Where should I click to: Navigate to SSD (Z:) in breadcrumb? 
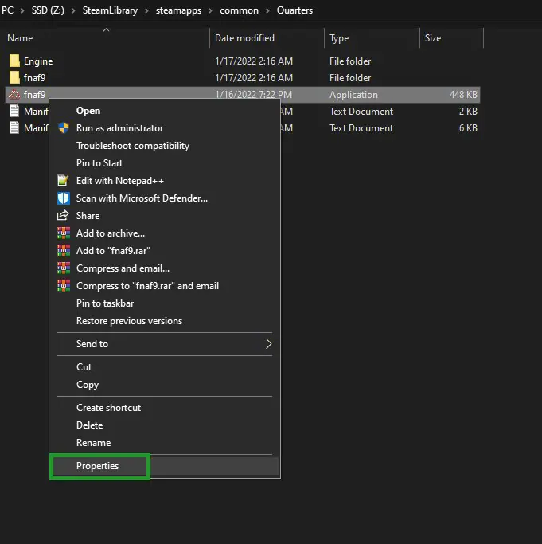point(48,10)
